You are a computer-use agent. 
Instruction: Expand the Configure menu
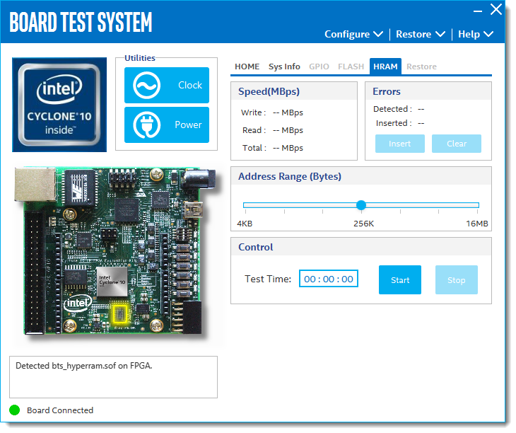[x=353, y=34]
